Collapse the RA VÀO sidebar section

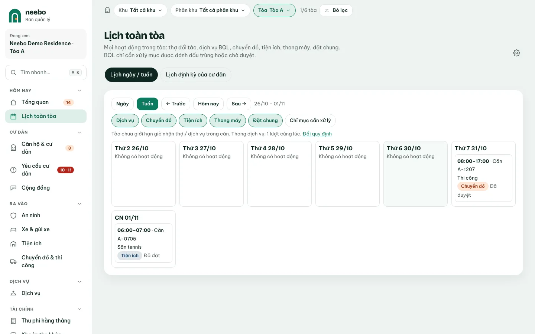(79, 204)
